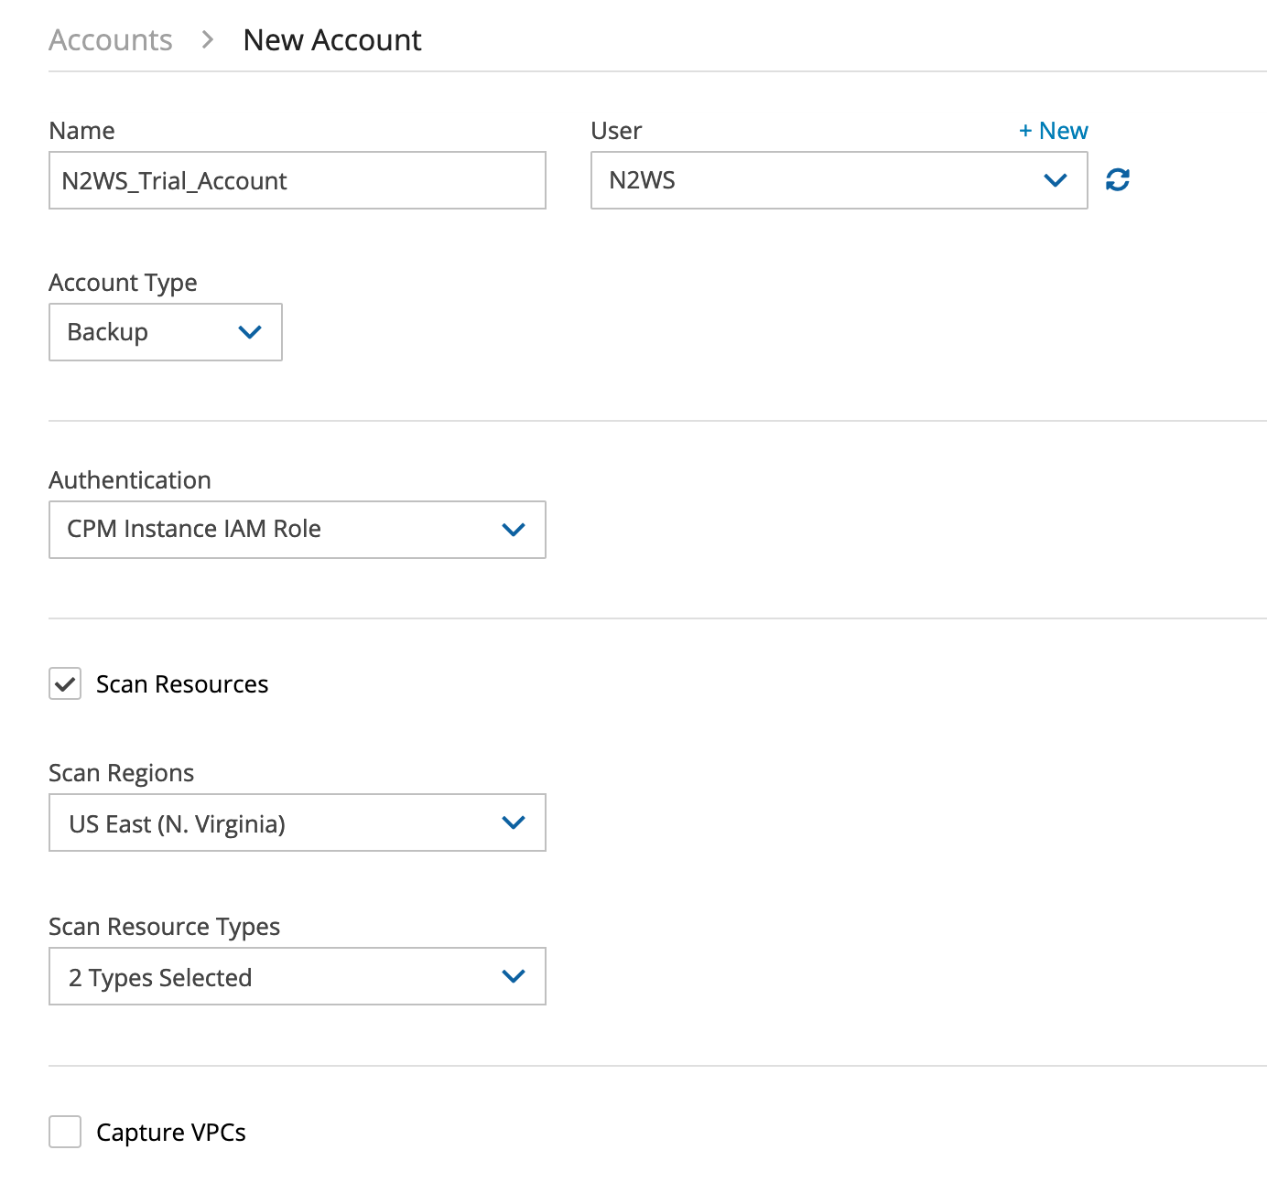
Task: Toggle Scan Resources via its label
Action: click(182, 684)
